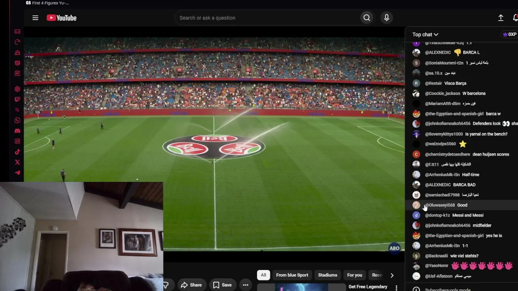Open the percent deals icon in sidebar
This screenshot has width=518, height=291.
click(17, 110)
